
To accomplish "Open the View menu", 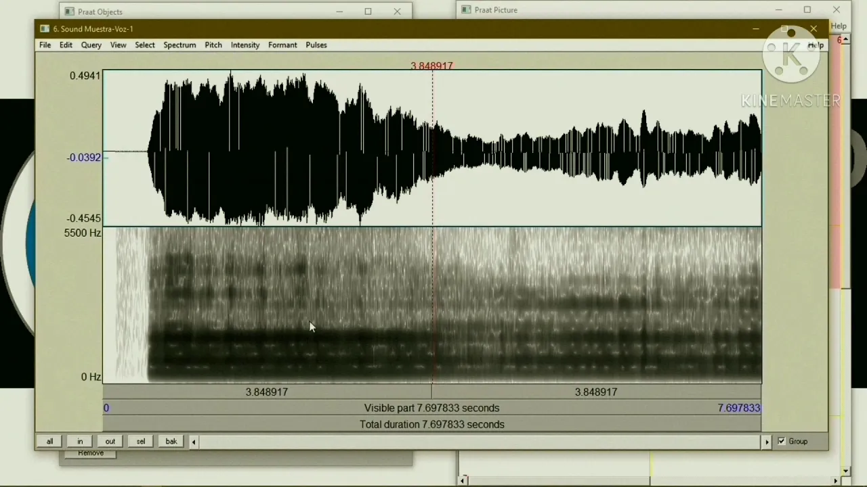I will tap(118, 45).
